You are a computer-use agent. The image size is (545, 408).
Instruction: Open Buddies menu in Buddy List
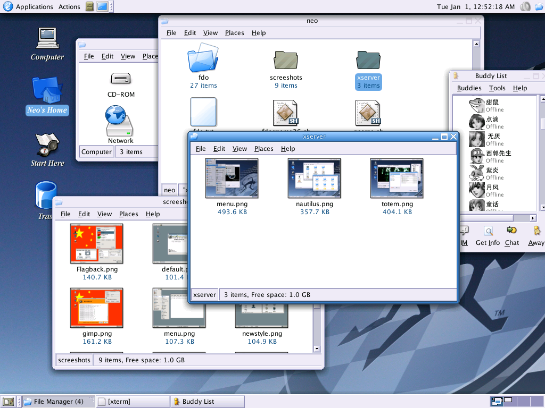coord(469,88)
